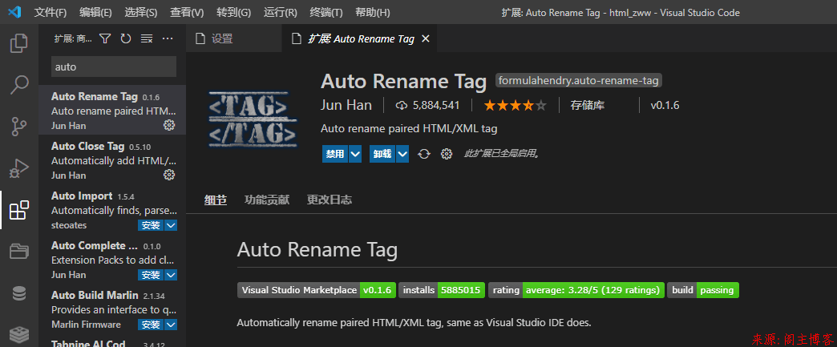
Task: Click the VS Code logo in title bar
Action: pyautogui.click(x=14, y=12)
